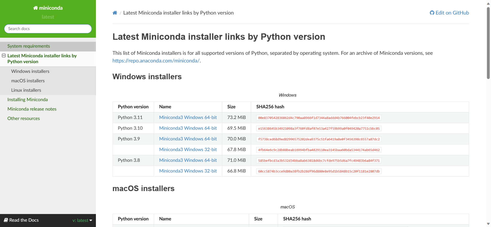Screen dimensions: 491x227
Task: Click the Windows installers section heading
Action: (147, 77)
